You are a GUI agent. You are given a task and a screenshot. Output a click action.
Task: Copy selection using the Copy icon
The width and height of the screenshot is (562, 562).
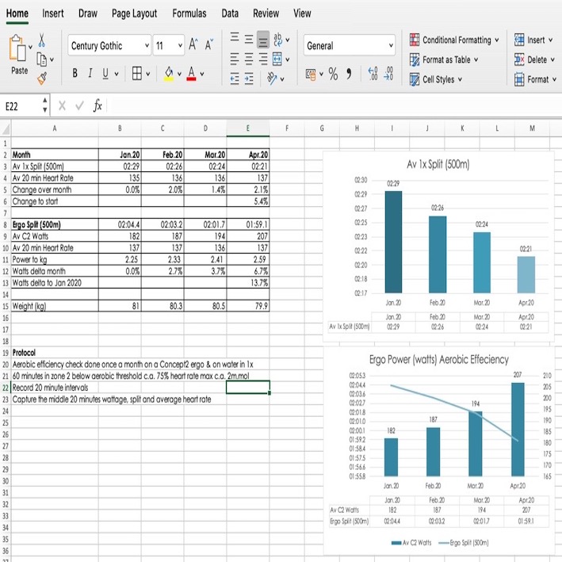41,59
